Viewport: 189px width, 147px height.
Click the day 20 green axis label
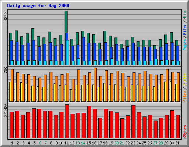pyautogui.click(x=116, y=143)
